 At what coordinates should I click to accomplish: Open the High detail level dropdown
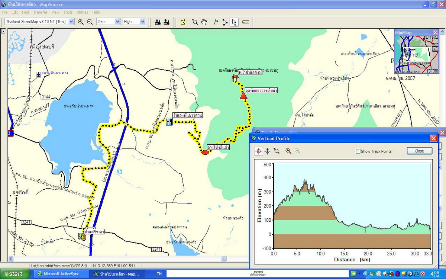tap(142, 22)
